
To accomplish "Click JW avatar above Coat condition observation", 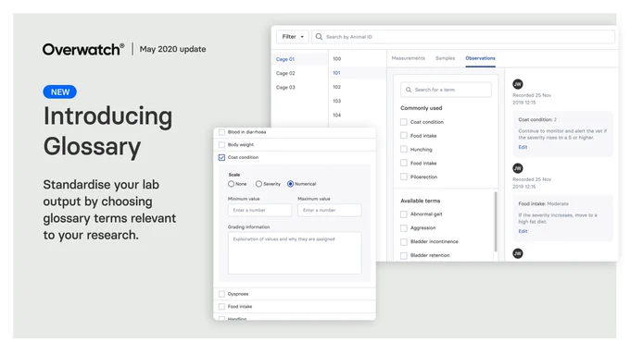I will (518, 84).
